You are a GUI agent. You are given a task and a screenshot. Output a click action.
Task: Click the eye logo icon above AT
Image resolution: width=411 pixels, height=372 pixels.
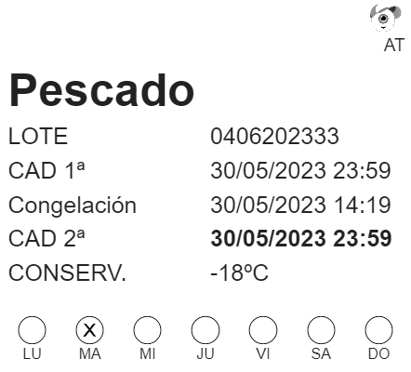click(x=385, y=18)
